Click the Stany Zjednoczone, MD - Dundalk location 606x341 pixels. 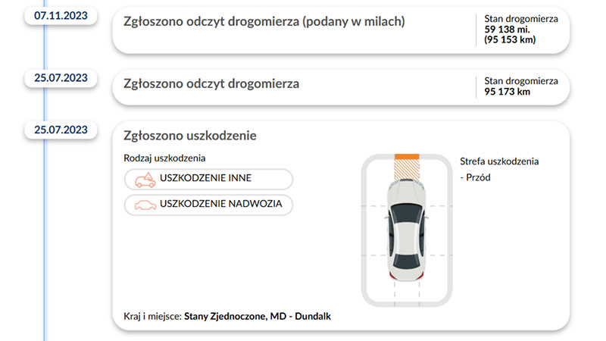[258, 315]
